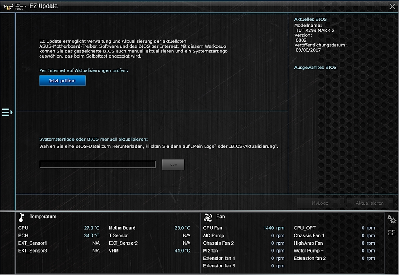This screenshot has width=399, height=275.
Task: Open file browser with the ... button
Action: pyautogui.click(x=173, y=165)
